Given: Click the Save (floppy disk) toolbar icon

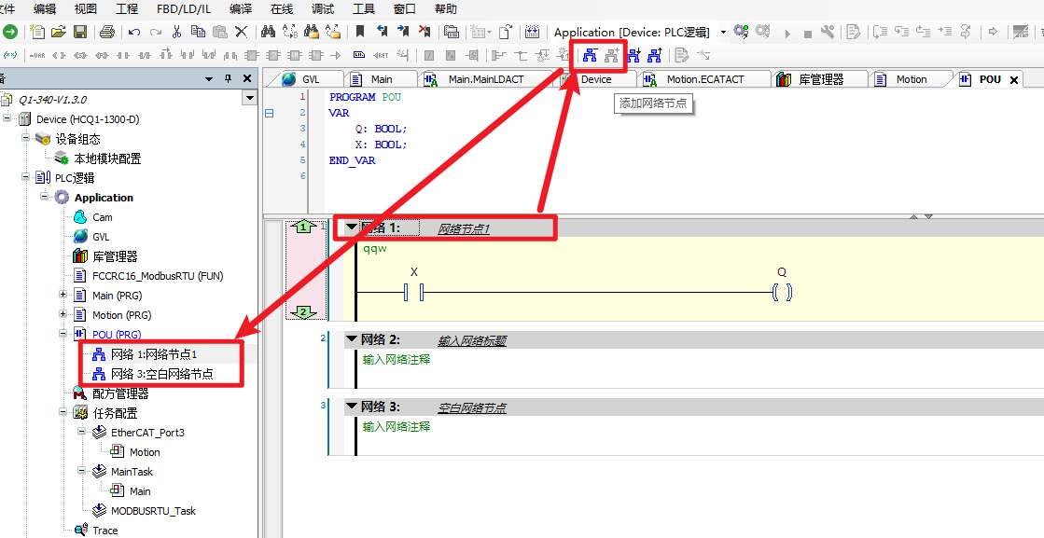Looking at the screenshot, I should 80,32.
